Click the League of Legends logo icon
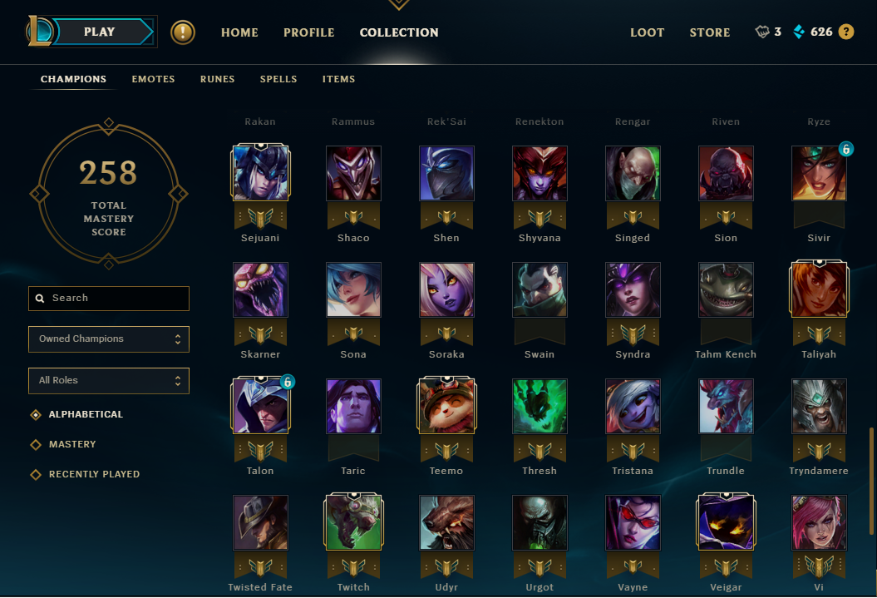This screenshot has width=877, height=598. (40, 32)
